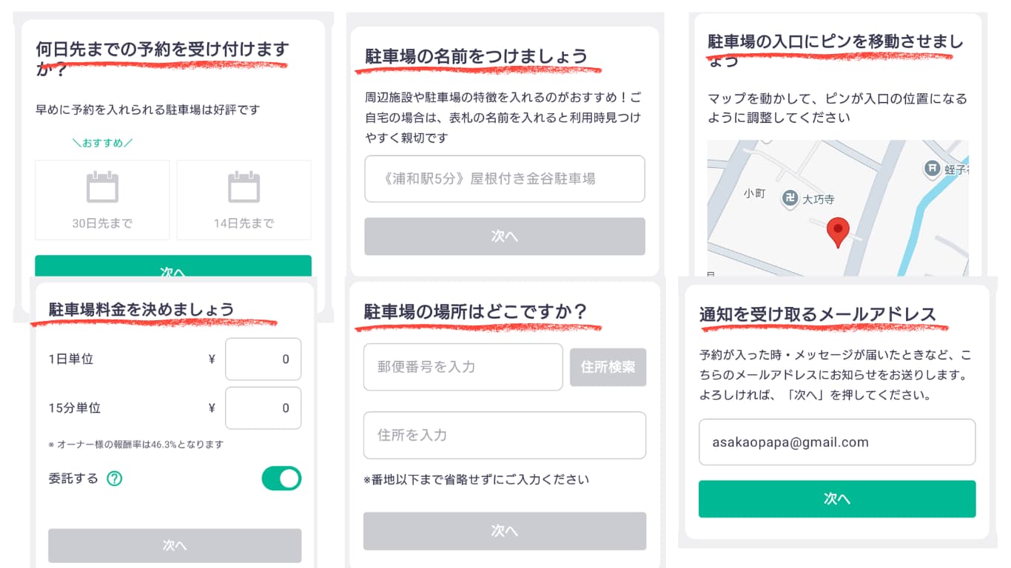Click the shrine icon near 蛭子 on map
This screenshot has width=1011, height=568.
click(933, 169)
